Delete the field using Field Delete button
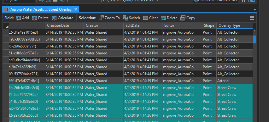This screenshot has height=122, width=269. [x=40, y=18]
